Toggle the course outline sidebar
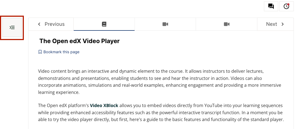 [12, 27]
